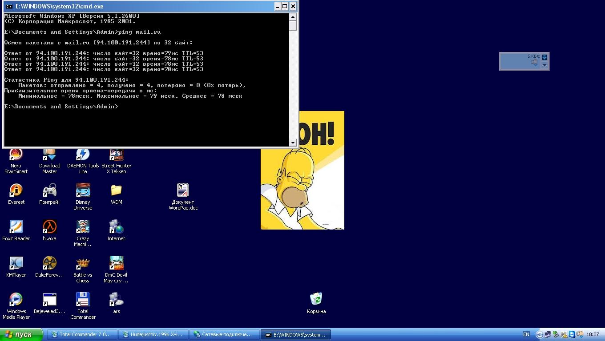Click download arrow icon on speed widget
Screen dimensions: 605x341
[544, 57]
